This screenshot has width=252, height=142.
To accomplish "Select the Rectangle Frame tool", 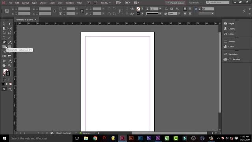I will 4,47.
